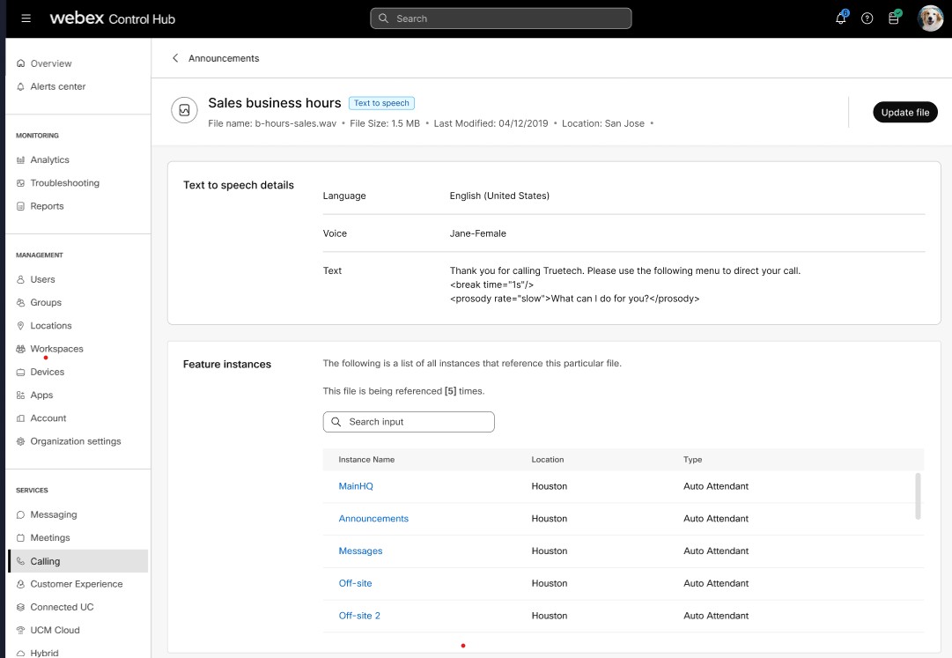952x658 pixels.
Task: Open Analytics under Monitoring
Action: [x=49, y=160]
